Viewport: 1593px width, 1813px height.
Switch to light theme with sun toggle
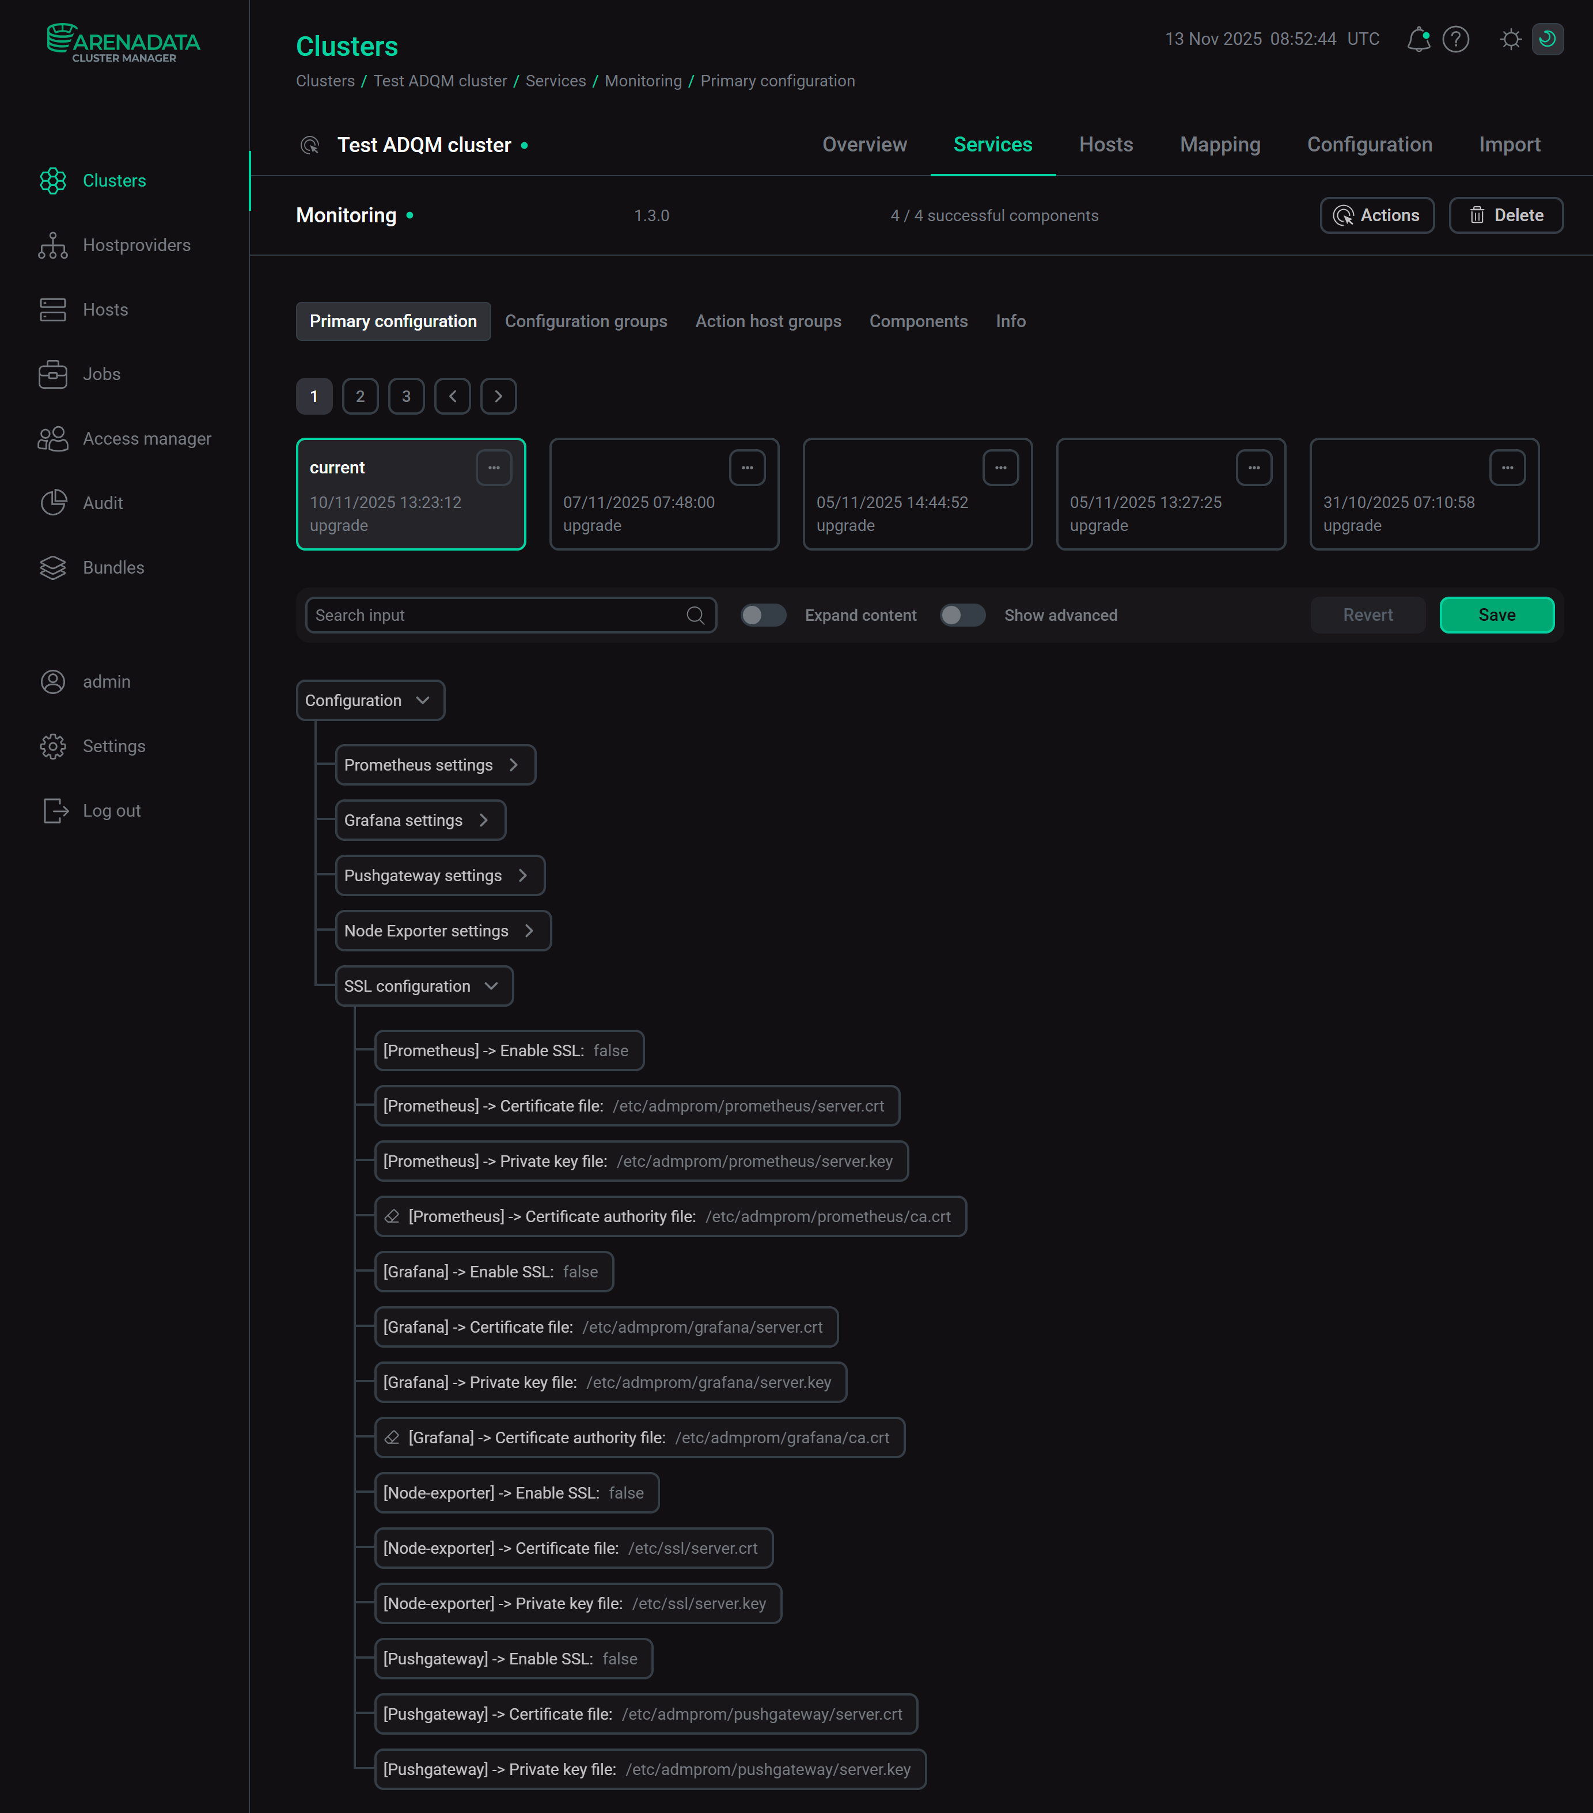point(1511,39)
